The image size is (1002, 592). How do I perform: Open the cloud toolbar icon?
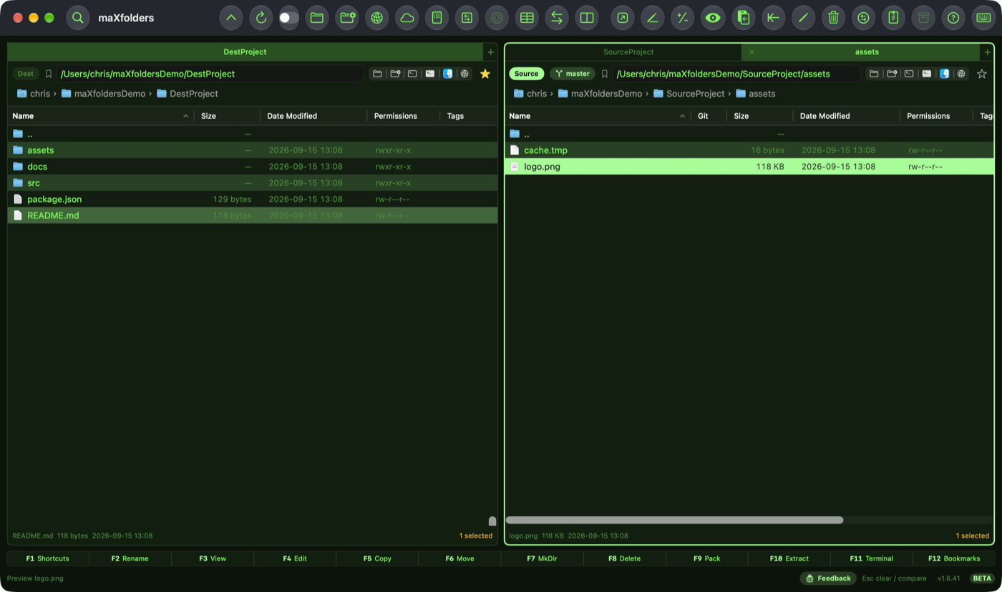[x=407, y=18]
